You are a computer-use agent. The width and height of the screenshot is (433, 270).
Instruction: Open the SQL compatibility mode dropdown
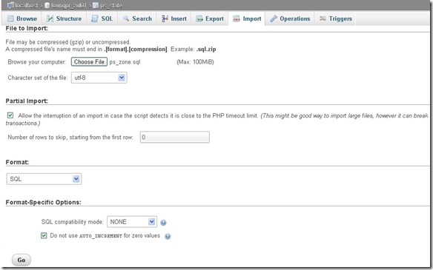click(132, 222)
